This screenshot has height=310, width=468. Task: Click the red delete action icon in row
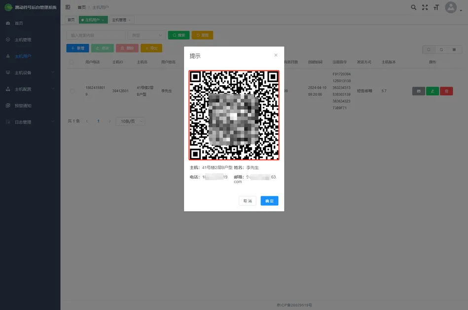[446, 91]
